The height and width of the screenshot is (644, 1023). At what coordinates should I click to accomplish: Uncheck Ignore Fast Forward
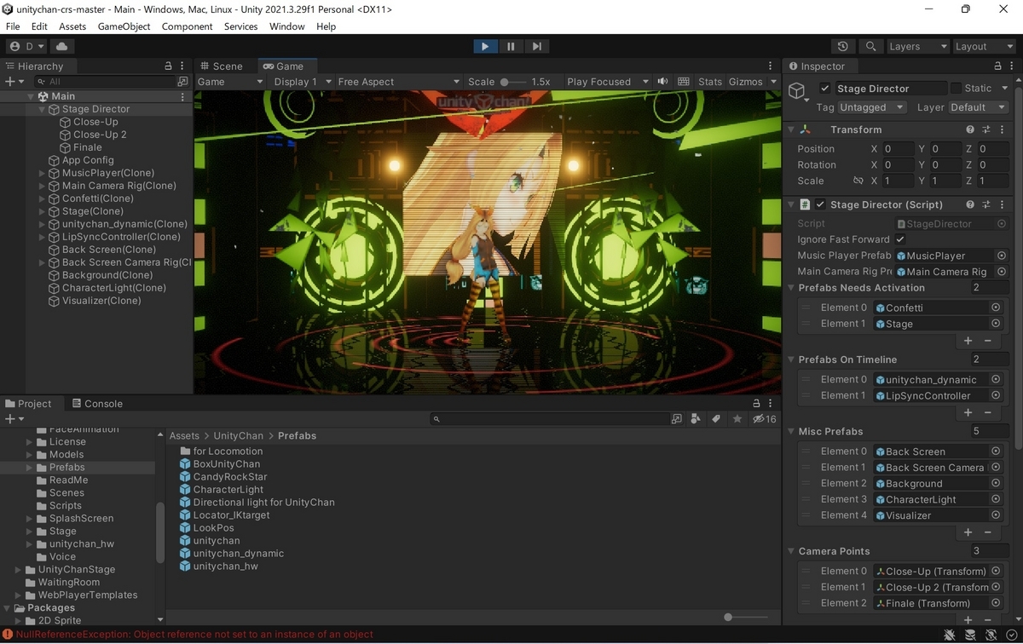[900, 239]
